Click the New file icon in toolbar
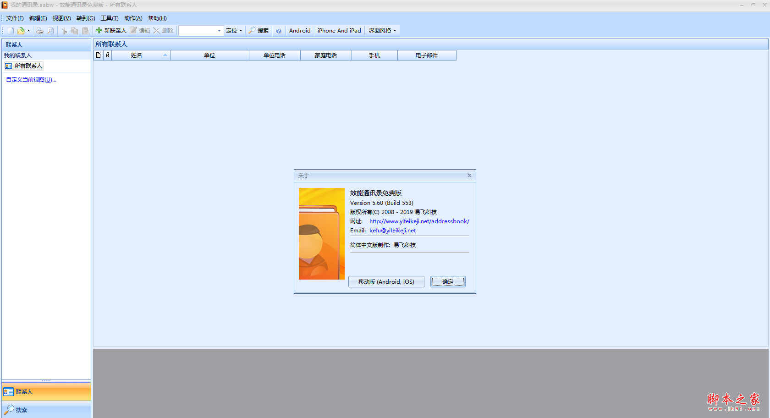The height and width of the screenshot is (418, 770). pos(10,31)
